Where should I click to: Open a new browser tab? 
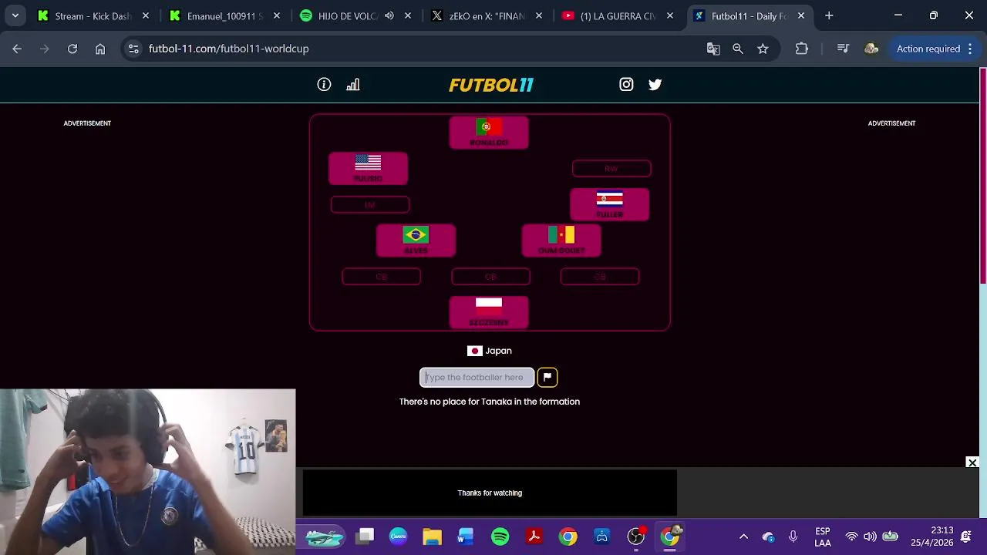tap(829, 15)
